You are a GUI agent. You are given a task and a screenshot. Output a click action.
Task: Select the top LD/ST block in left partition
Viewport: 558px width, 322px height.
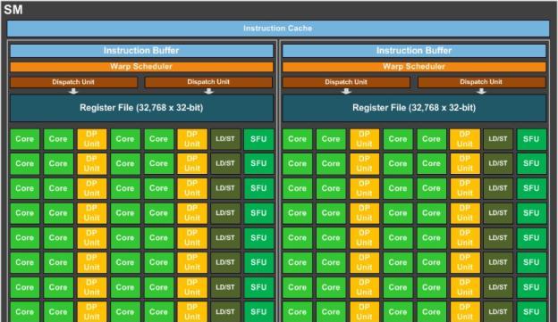coord(225,139)
